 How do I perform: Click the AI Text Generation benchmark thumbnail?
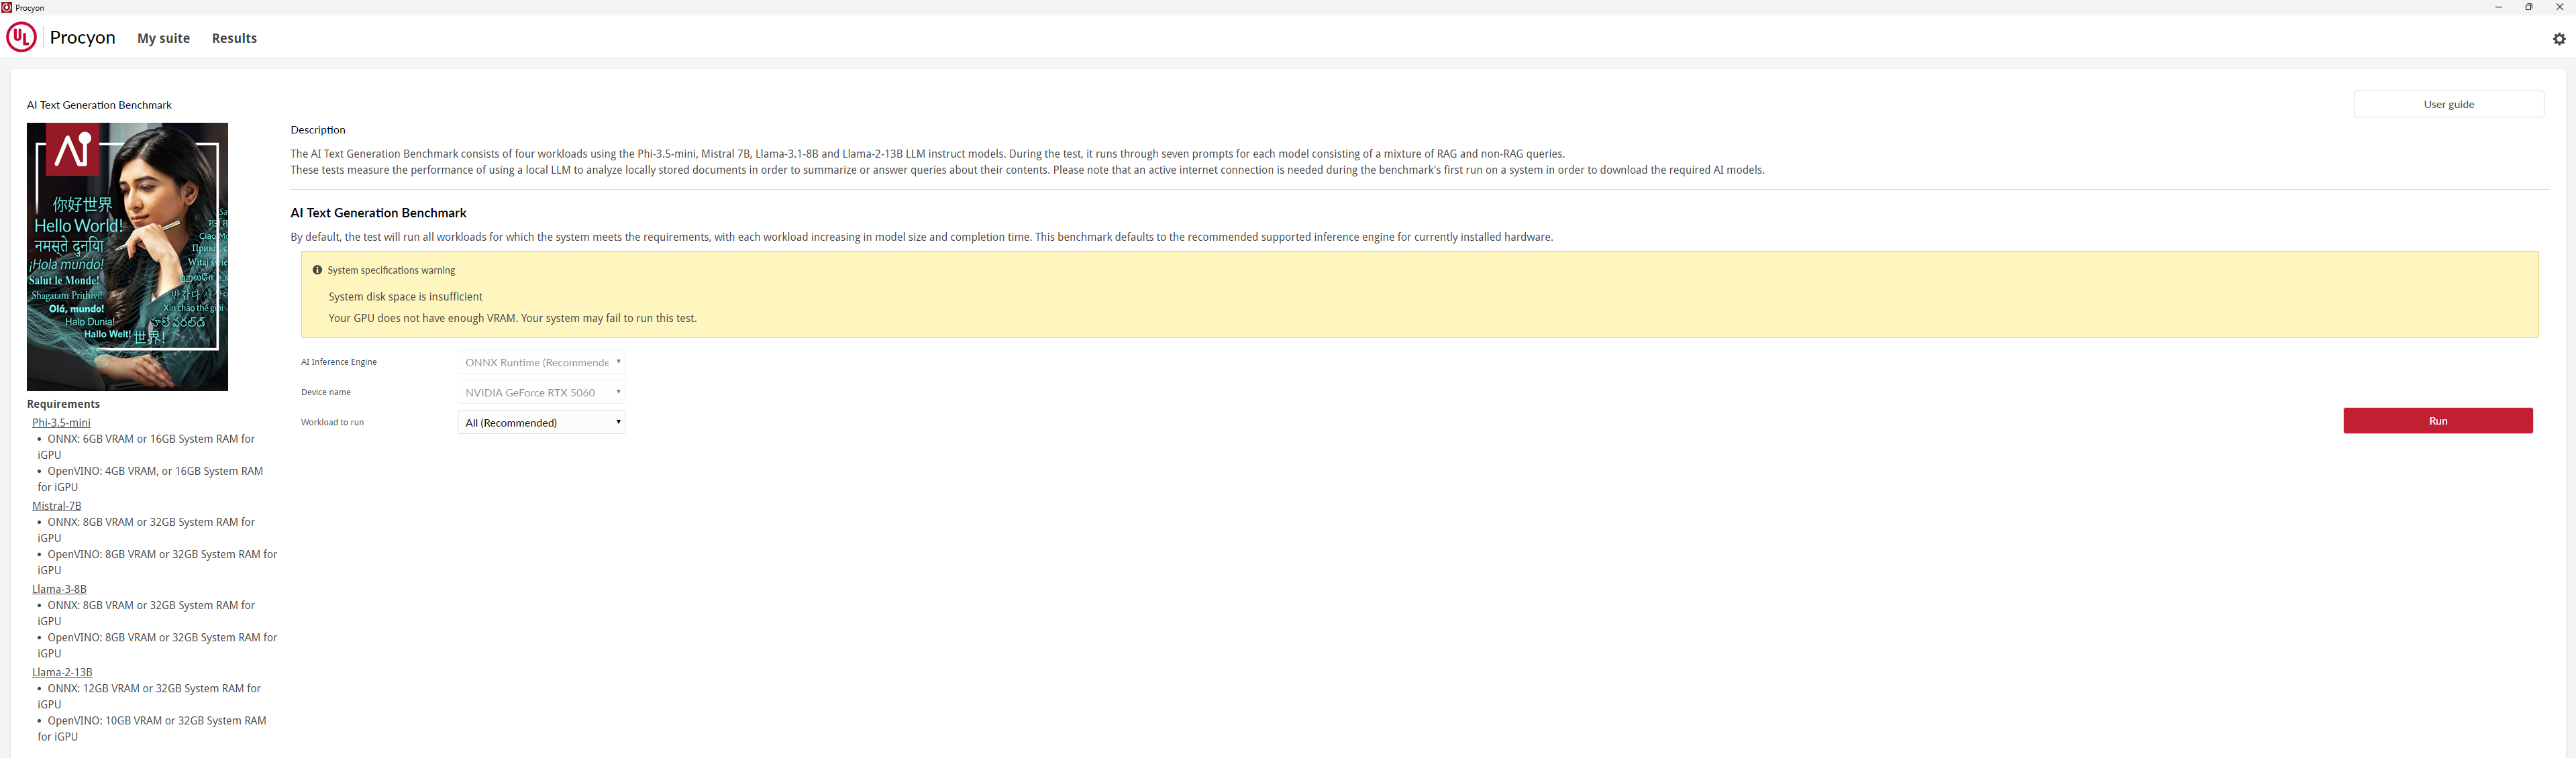tap(127, 257)
